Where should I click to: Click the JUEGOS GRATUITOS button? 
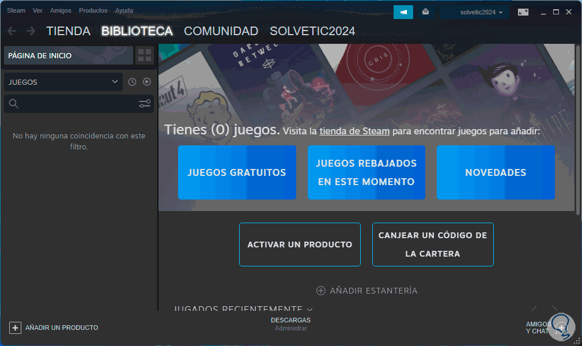tap(237, 172)
